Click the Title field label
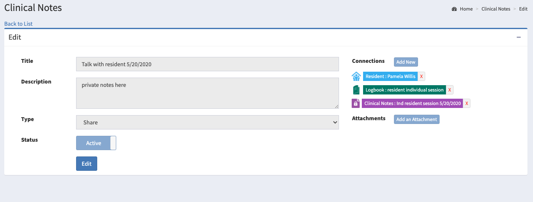Screen dimensions: 533x202 (x=27, y=61)
